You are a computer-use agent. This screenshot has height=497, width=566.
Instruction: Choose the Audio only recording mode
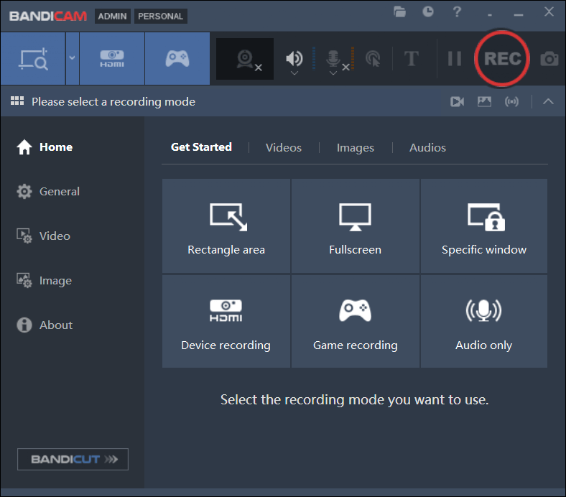click(x=483, y=321)
